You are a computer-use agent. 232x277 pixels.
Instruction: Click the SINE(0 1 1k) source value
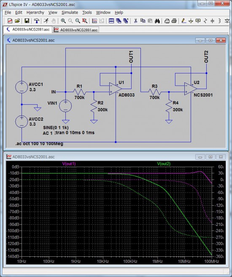point(56,128)
